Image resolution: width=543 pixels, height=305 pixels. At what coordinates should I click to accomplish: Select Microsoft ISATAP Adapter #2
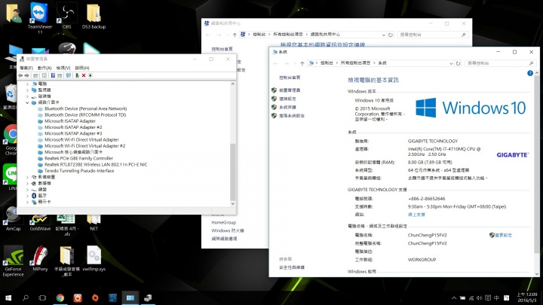(x=73, y=127)
